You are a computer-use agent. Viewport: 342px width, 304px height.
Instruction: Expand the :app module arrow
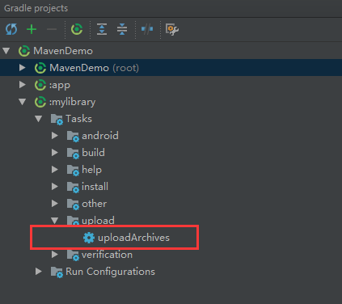point(23,85)
